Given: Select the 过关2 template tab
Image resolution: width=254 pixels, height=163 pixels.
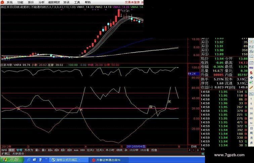Looking at the screenshot, I should coord(90,150).
